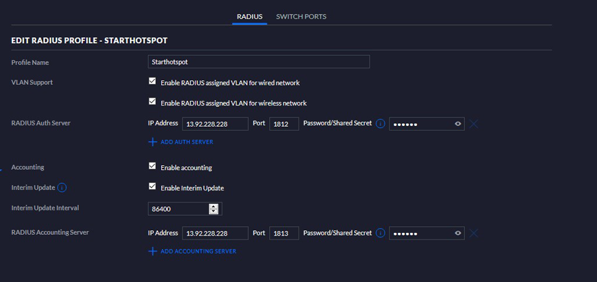597x282 pixels.
Task: Click info icon next to Interim Update
Action: coord(62,188)
